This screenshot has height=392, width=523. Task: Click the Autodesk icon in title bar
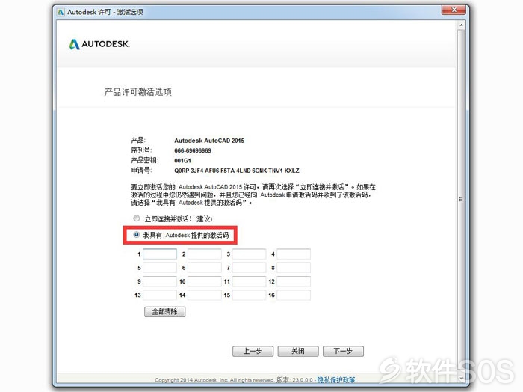pyautogui.click(x=61, y=13)
